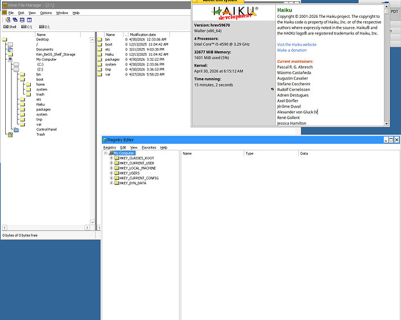The height and width of the screenshot is (320, 401).
Task: Visit the Haiku website link
Action: click(x=296, y=44)
